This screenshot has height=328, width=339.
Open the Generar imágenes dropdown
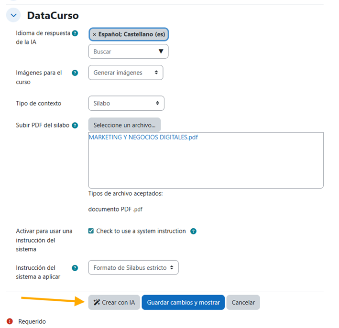[125, 73]
